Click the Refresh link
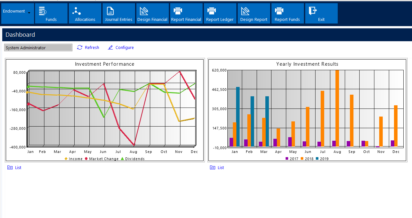This screenshot has height=218, width=412. [88, 47]
